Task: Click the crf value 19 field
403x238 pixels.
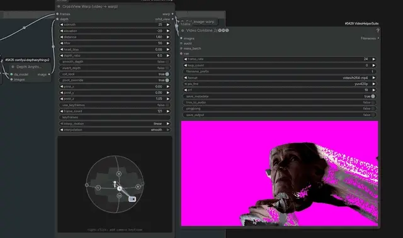Action: coord(280,90)
